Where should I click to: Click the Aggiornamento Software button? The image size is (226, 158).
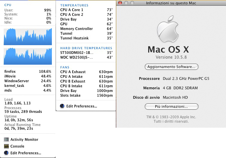coord(171,67)
